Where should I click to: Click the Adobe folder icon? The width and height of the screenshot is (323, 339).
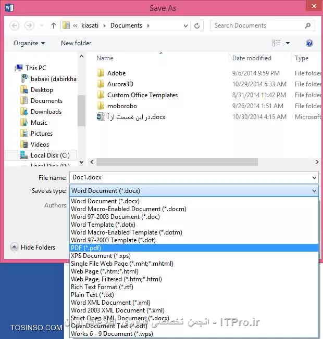[x=101, y=73]
